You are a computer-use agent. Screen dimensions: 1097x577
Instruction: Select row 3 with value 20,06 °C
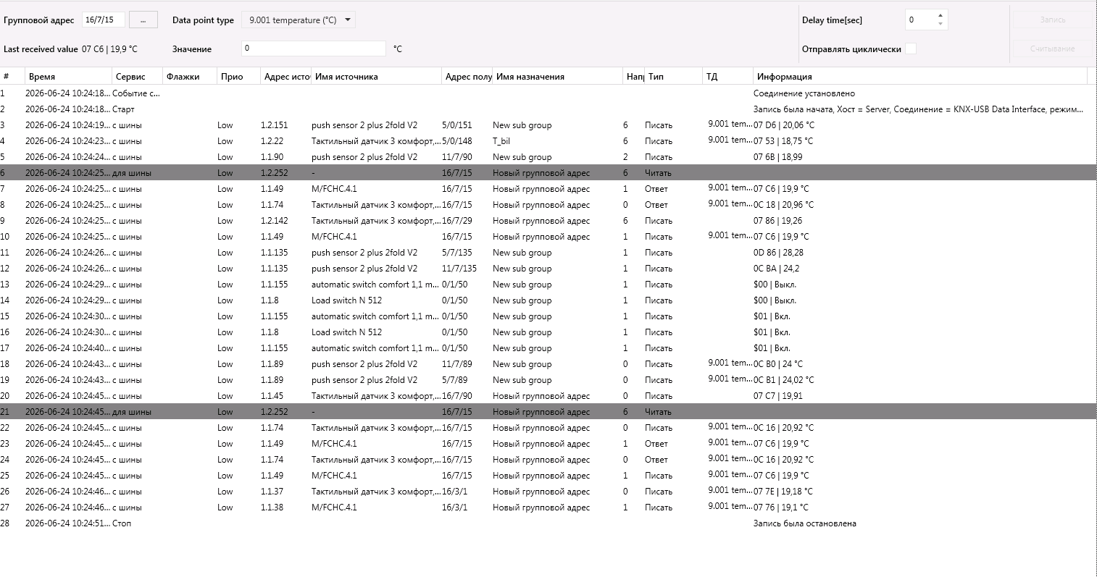(548, 125)
